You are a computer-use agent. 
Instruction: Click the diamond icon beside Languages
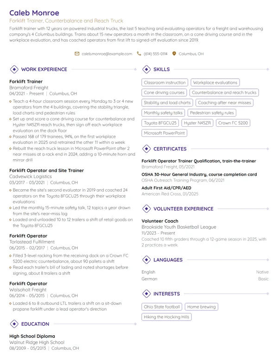146,260
